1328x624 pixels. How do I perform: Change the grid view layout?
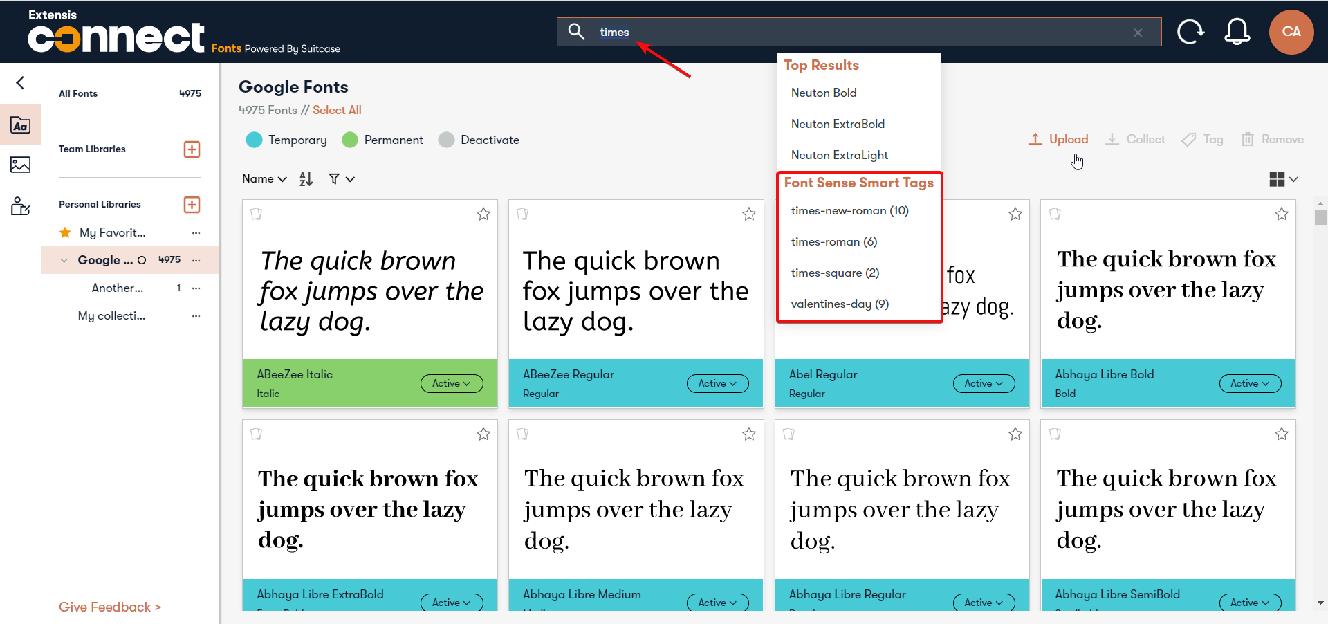tap(1284, 179)
